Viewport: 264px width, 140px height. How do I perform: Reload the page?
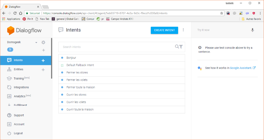(x=15, y=13)
